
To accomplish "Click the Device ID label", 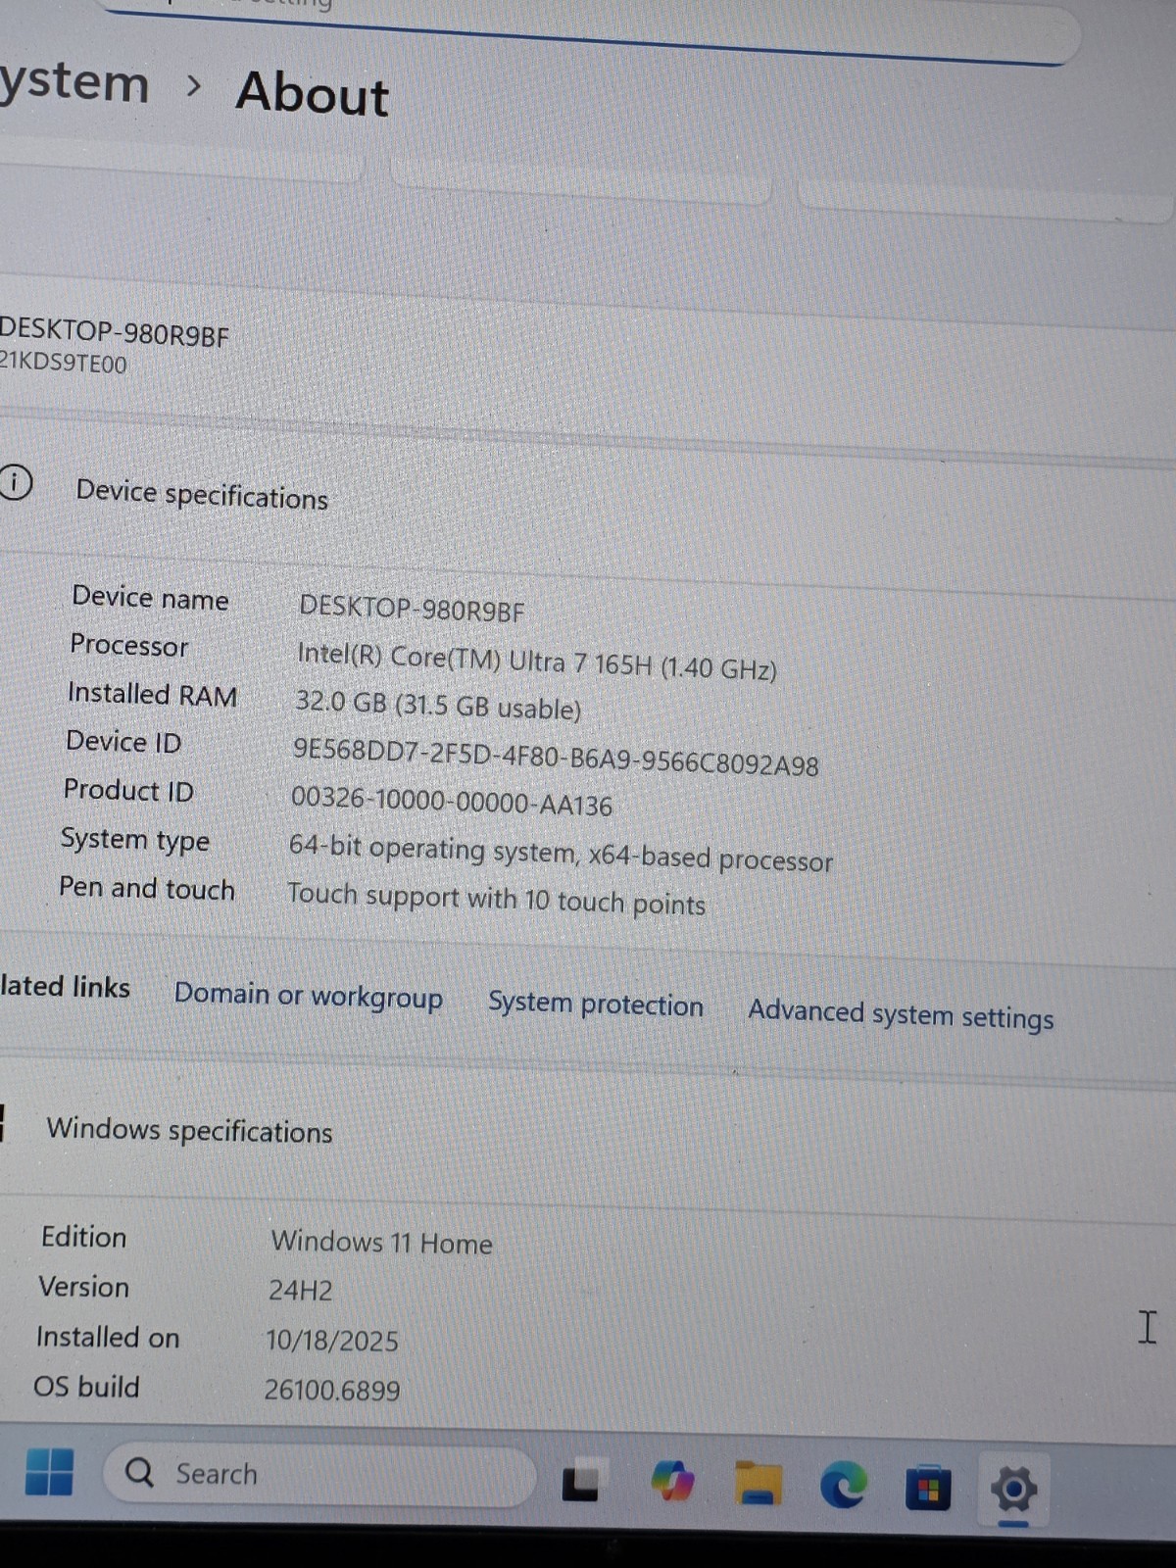I will pos(123,742).
